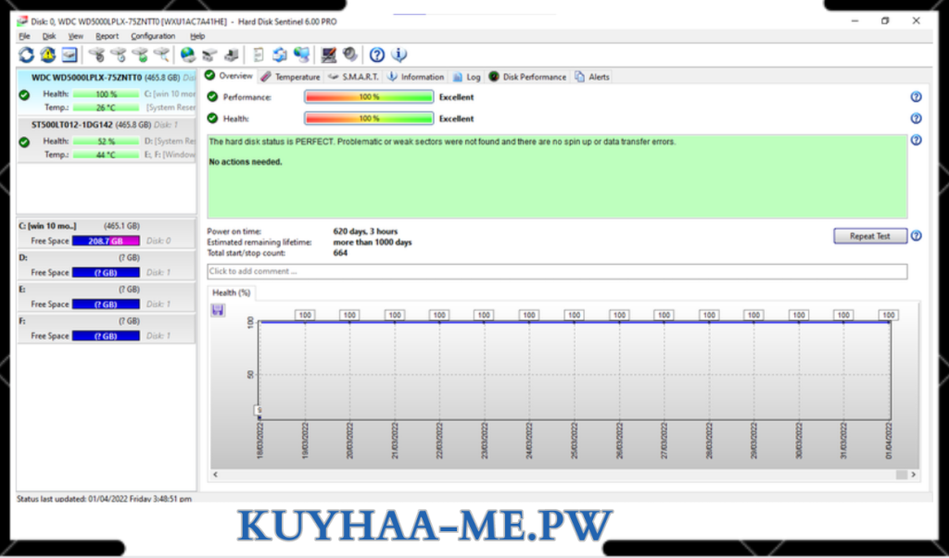This screenshot has width=949, height=558.
Task: Select the Overview tab
Action: 230,76
